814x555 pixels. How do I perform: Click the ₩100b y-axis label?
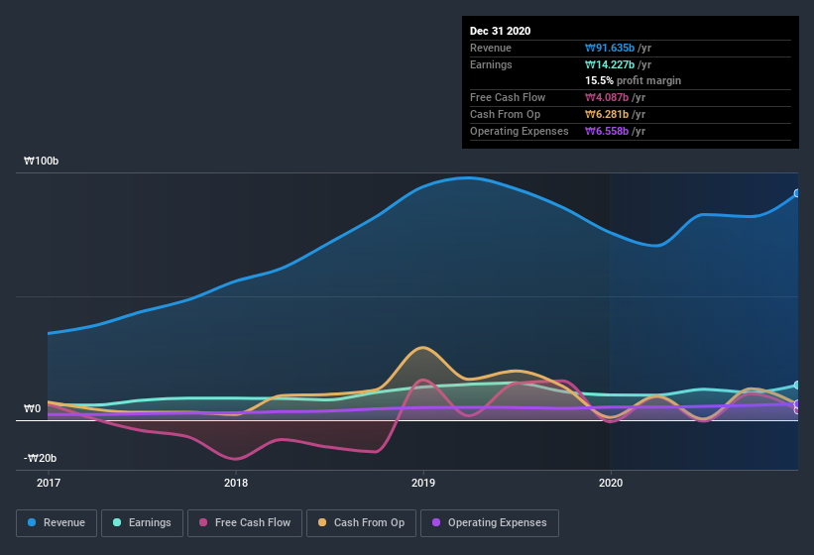click(41, 161)
